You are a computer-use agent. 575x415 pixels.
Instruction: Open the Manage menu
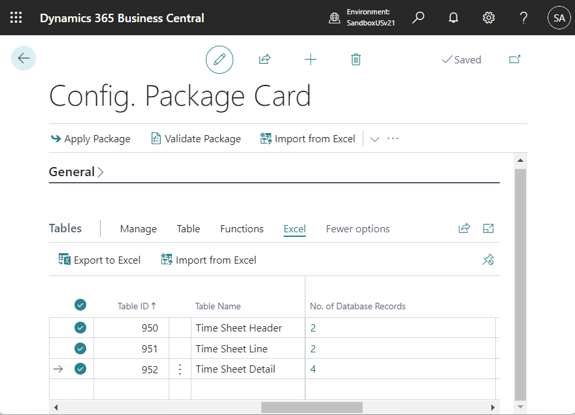click(x=139, y=229)
